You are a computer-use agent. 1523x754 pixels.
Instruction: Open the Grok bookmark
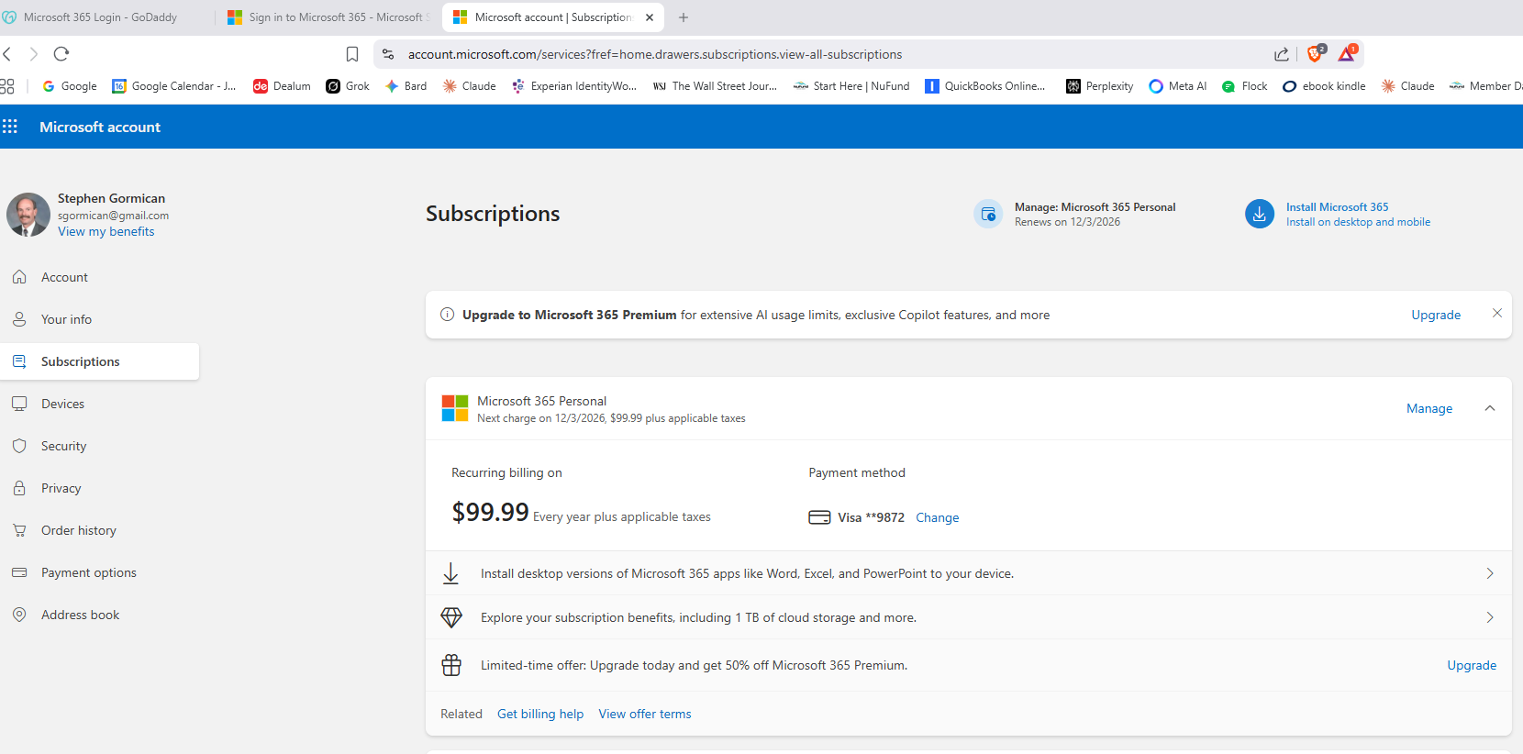click(348, 86)
